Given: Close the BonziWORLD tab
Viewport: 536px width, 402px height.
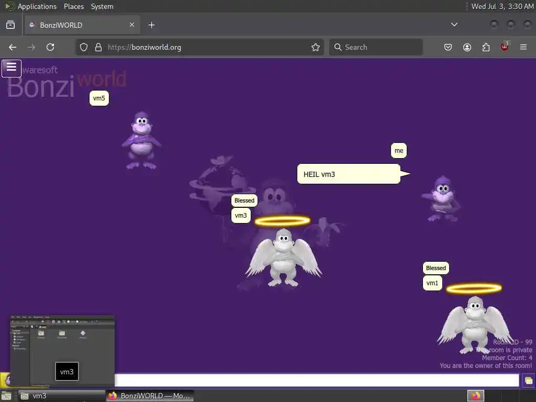Looking at the screenshot, I should [132, 25].
